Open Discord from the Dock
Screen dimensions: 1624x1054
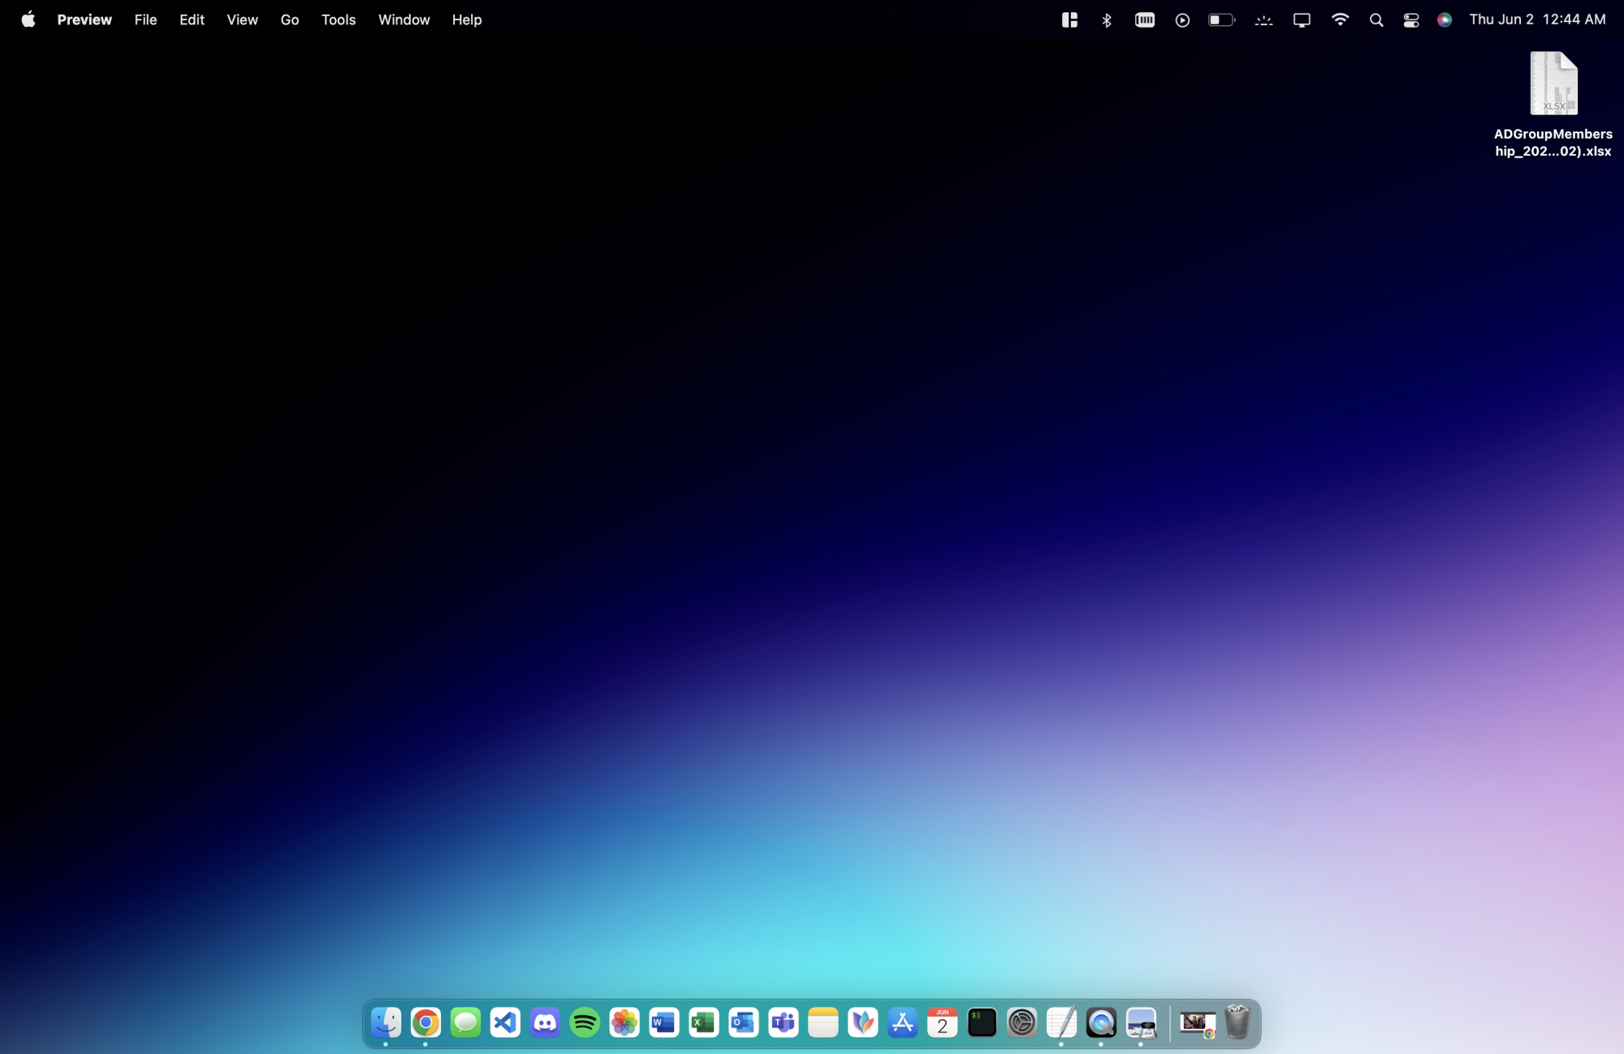point(545,1022)
